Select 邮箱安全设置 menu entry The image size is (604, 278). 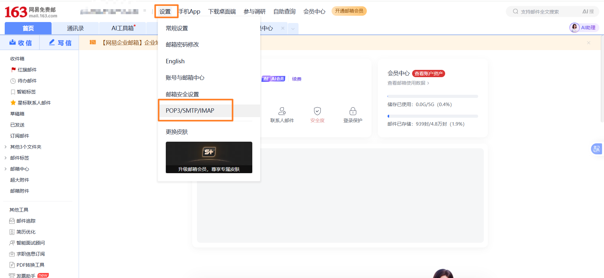pos(209,94)
